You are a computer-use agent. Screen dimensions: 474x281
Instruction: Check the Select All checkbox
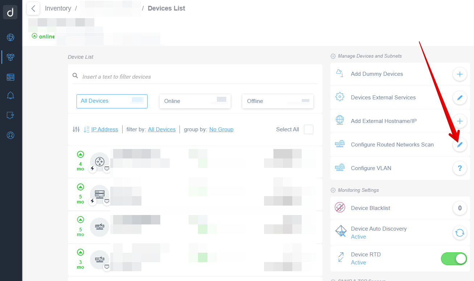tap(308, 129)
